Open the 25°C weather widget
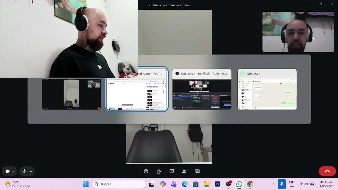 pyautogui.click(x=17, y=184)
